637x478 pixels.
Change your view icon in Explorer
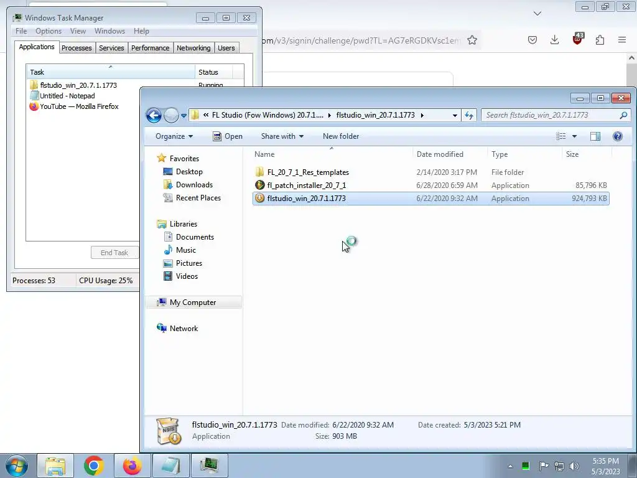point(561,136)
